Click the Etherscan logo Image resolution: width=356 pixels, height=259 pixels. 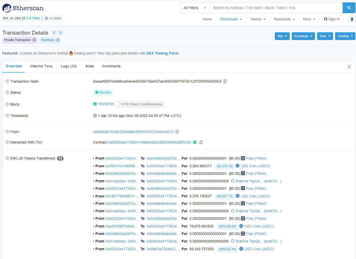(x=23, y=8)
